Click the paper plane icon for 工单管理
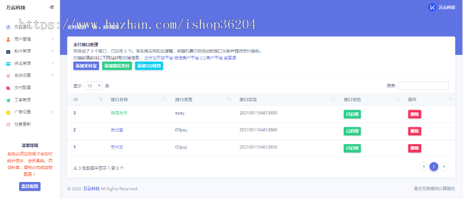This screenshot has height=199, width=463. pos(8,100)
